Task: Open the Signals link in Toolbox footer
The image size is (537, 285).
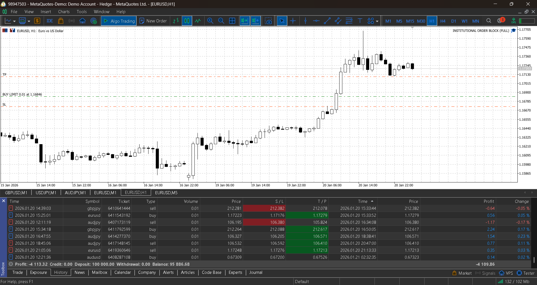Action: click(485, 273)
